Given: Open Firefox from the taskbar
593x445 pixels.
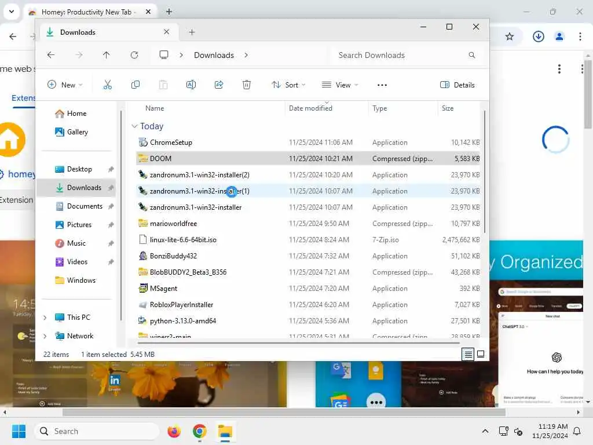Looking at the screenshot, I should pyautogui.click(x=174, y=431).
